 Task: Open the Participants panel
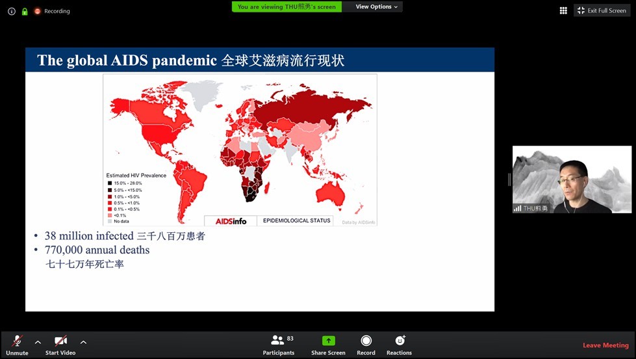click(279, 345)
